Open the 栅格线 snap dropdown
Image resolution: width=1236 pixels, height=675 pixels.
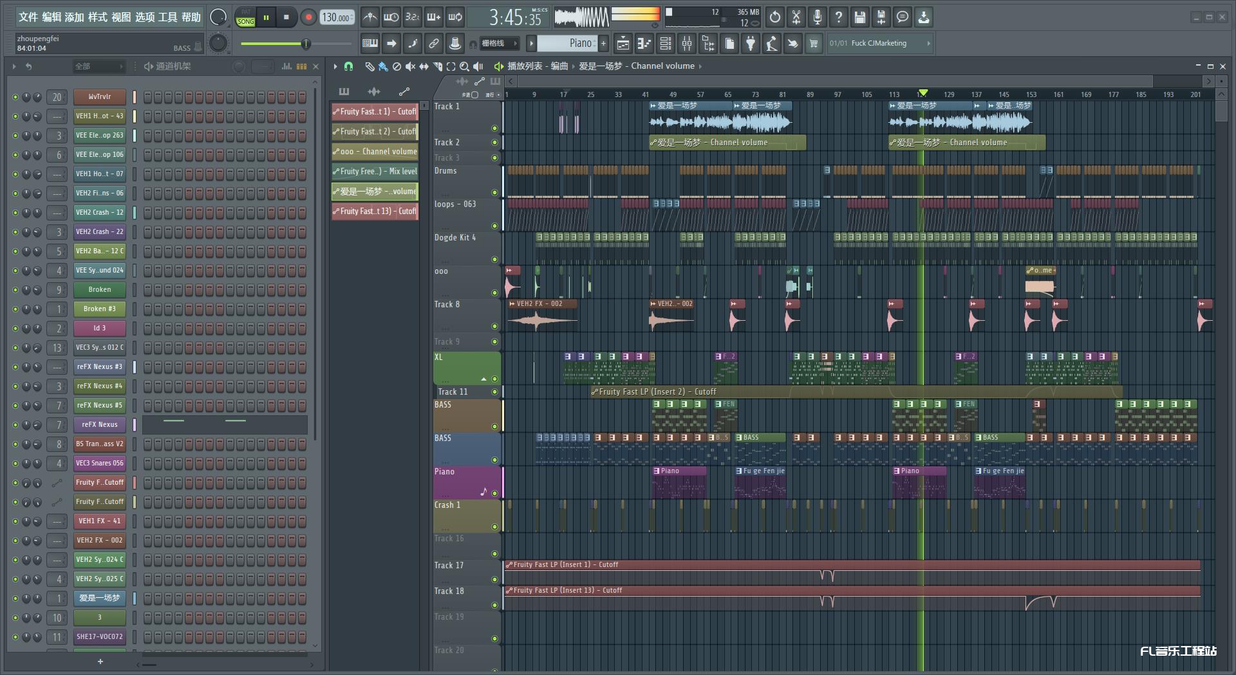(x=500, y=43)
